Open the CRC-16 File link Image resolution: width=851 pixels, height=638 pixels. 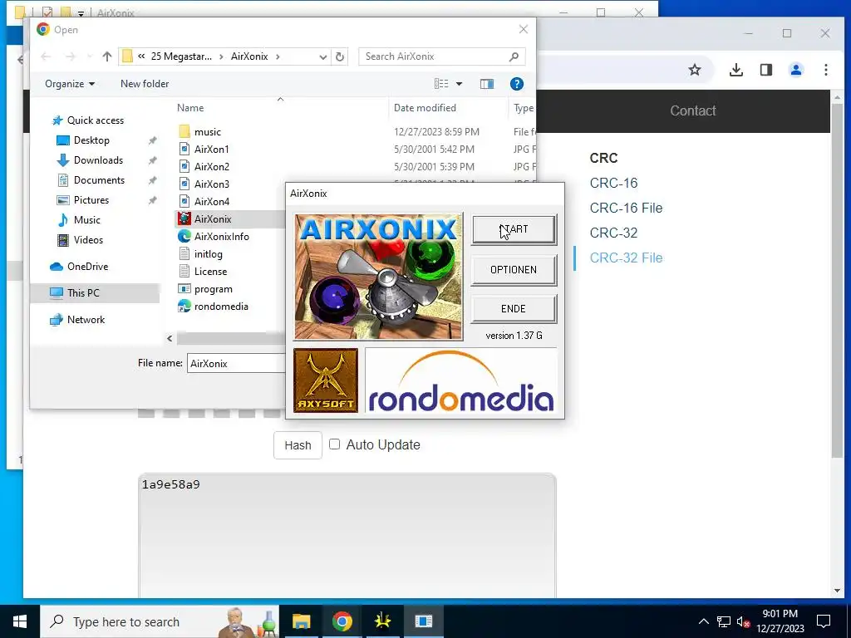[626, 208]
